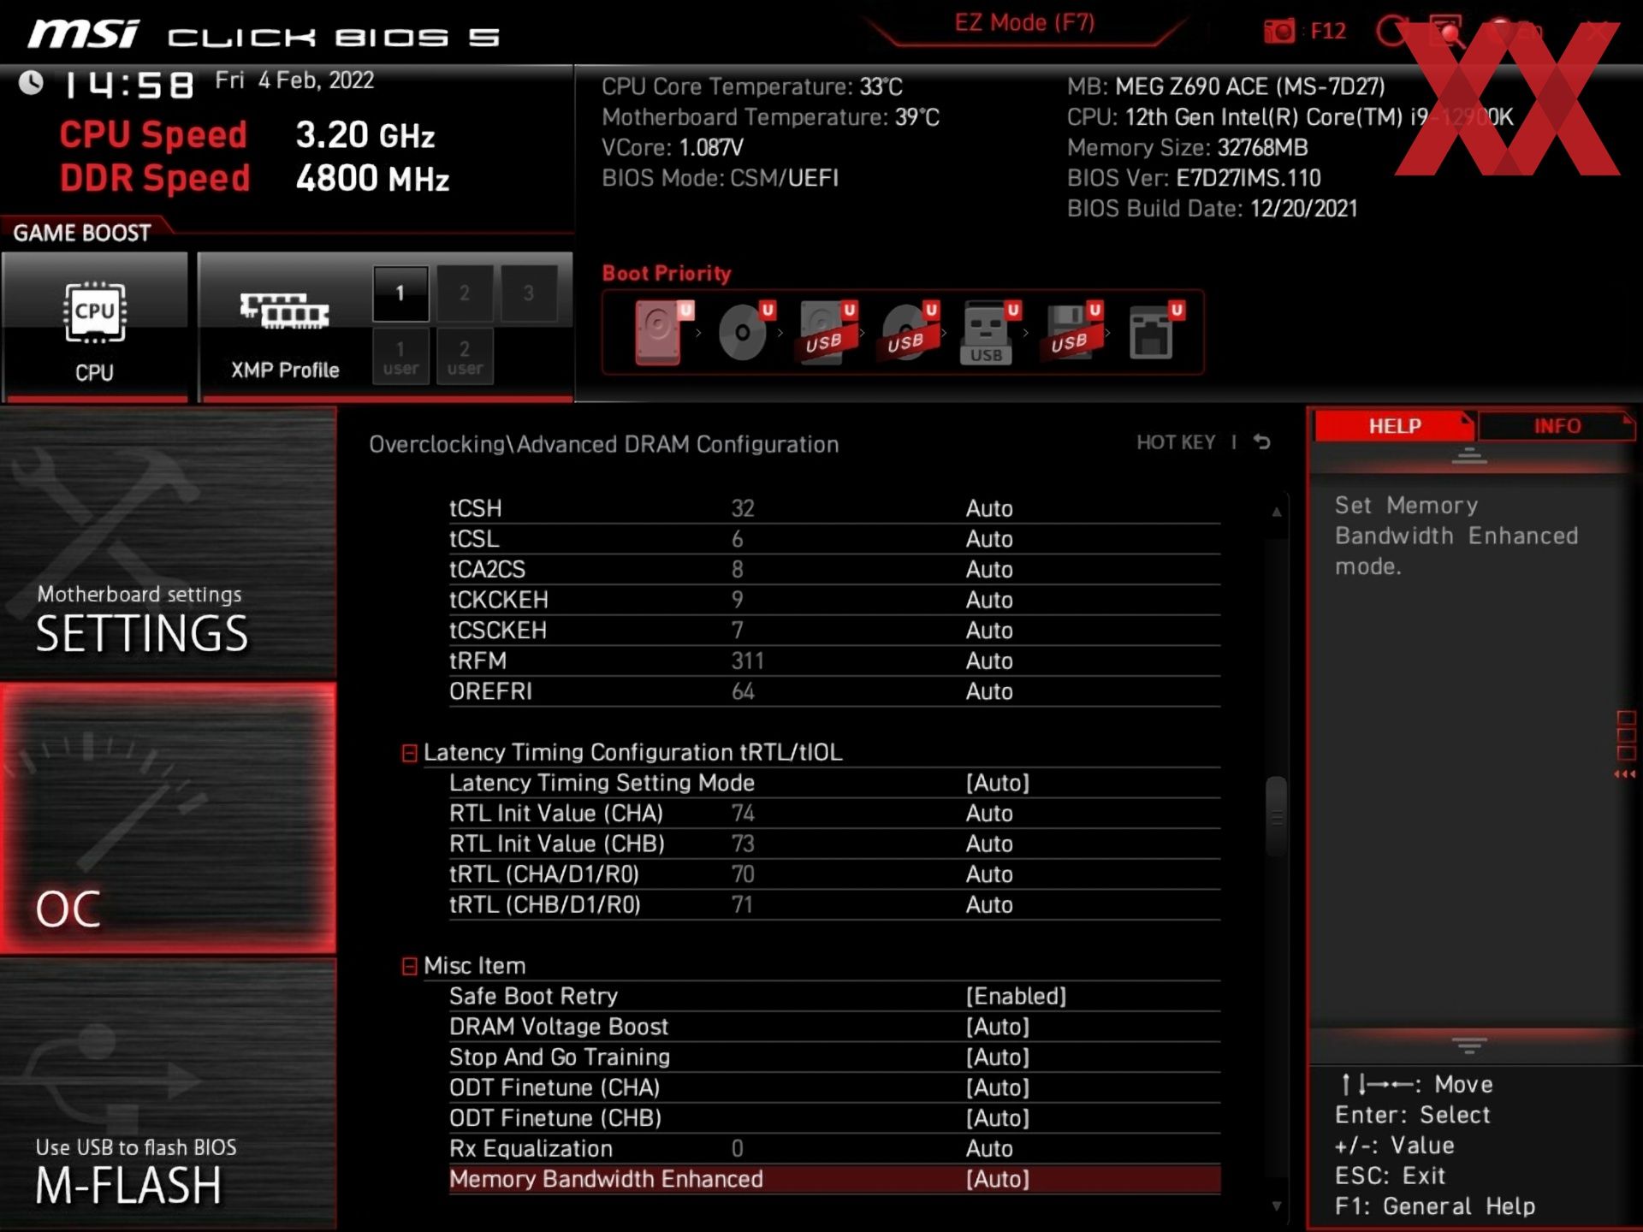The height and width of the screenshot is (1232, 1643).
Task: Select XMP profile 2
Action: coord(465,293)
